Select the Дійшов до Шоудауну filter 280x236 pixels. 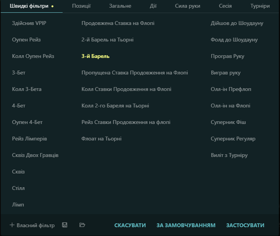(x=237, y=23)
